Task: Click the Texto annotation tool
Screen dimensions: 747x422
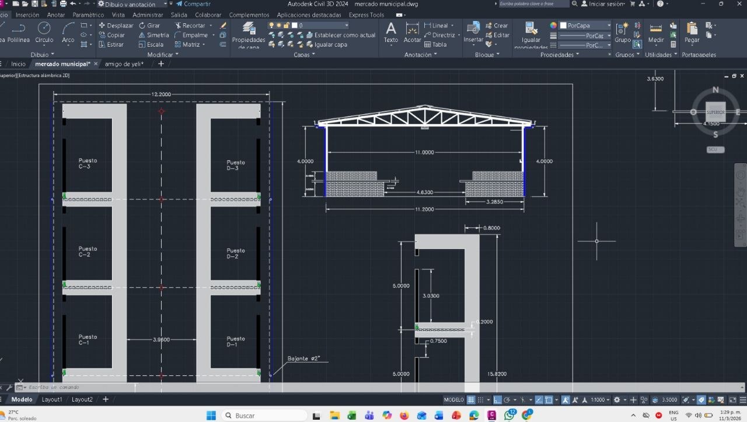Action: pyautogui.click(x=391, y=33)
